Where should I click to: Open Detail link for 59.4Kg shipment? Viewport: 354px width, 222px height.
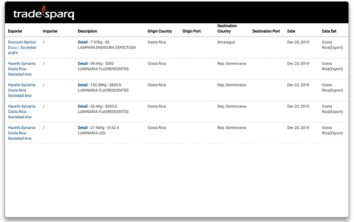coord(83,63)
